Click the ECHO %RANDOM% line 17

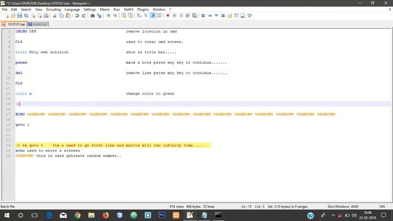(175, 114)
